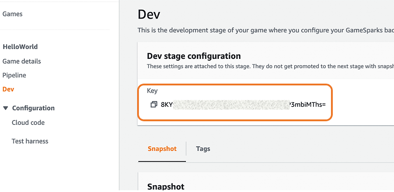
Task: Open Games in the sidebar
Action: point(12,14)
